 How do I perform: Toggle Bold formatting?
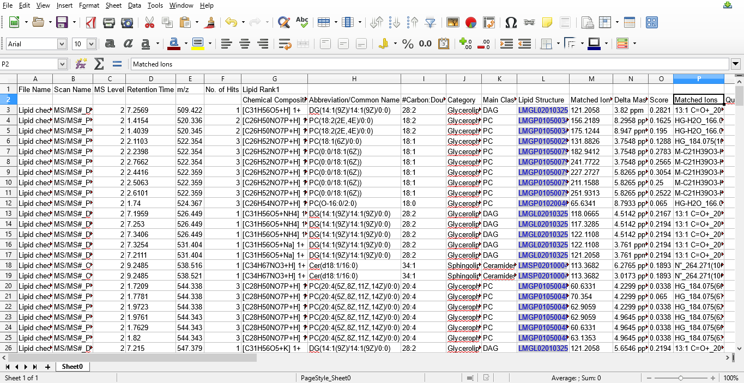tap(110, 44)
